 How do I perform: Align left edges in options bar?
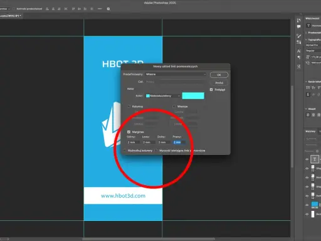[47, 9]
